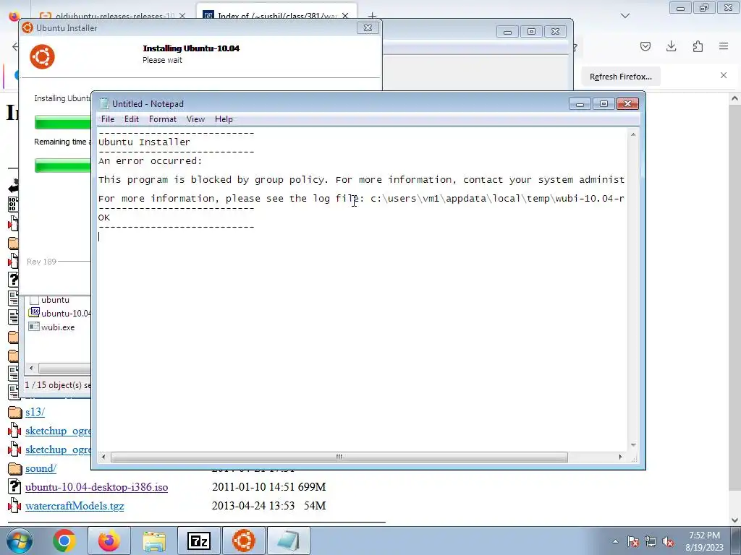Open volume muted speaker tray icon
Viewport: 741px width, 555px height.
pos(668,542)
